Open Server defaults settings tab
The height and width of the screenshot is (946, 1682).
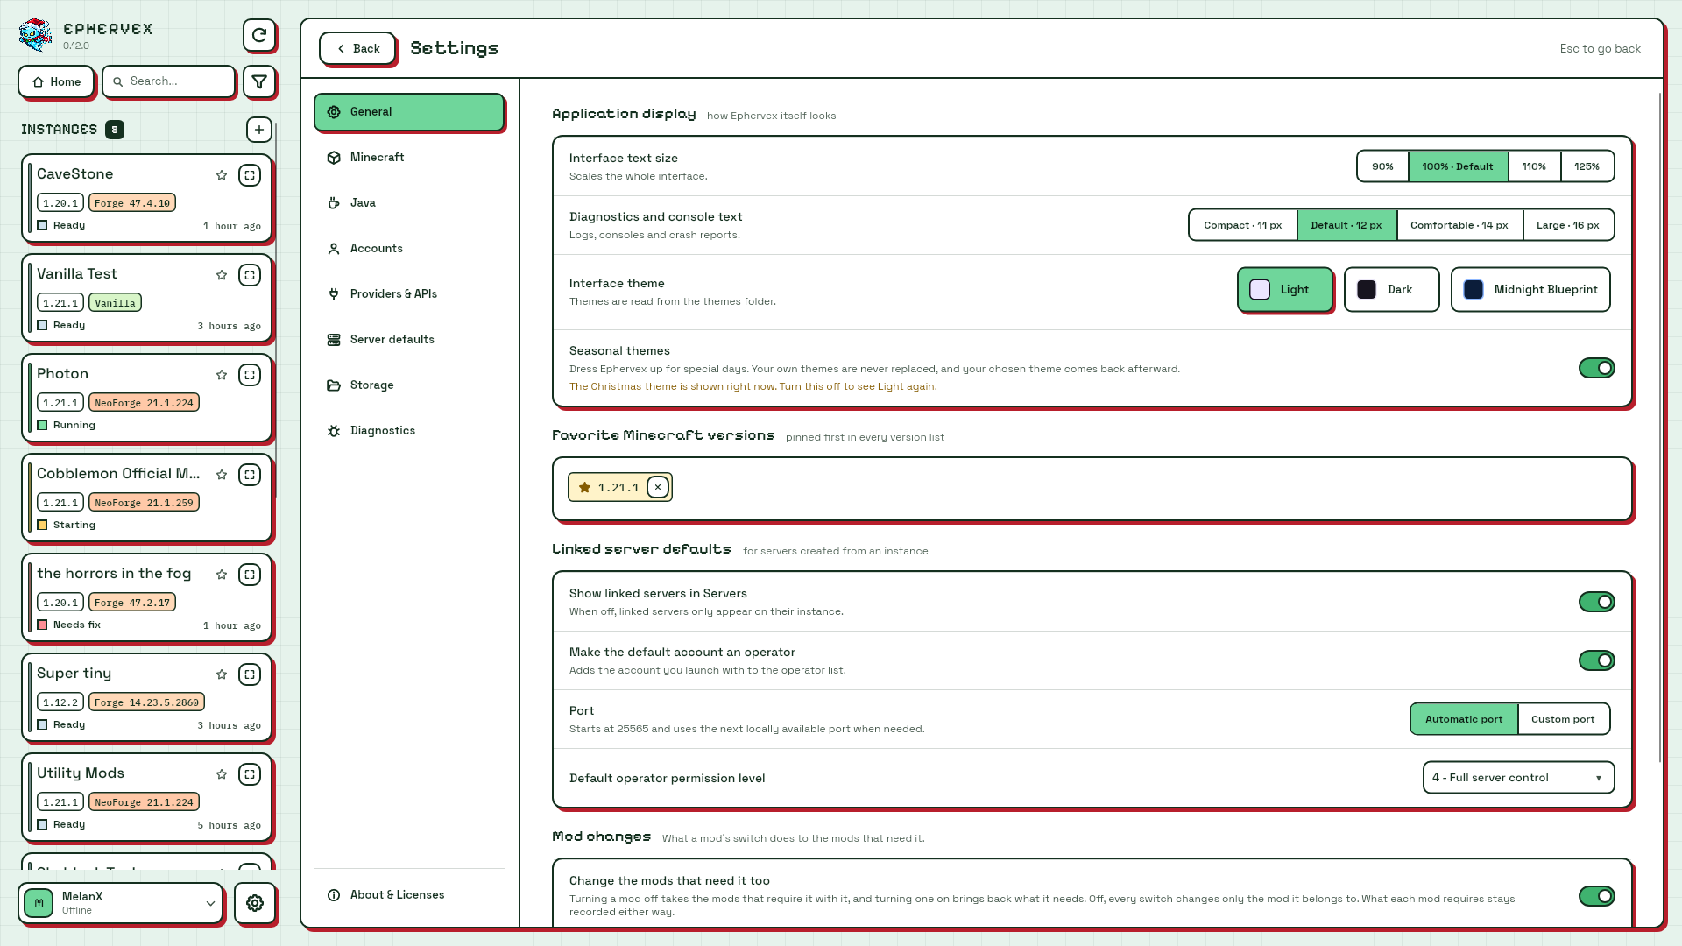(x=409, y=340)
